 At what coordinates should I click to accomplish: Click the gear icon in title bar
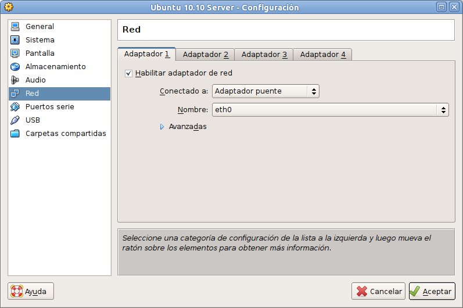(x=9, y=7)
